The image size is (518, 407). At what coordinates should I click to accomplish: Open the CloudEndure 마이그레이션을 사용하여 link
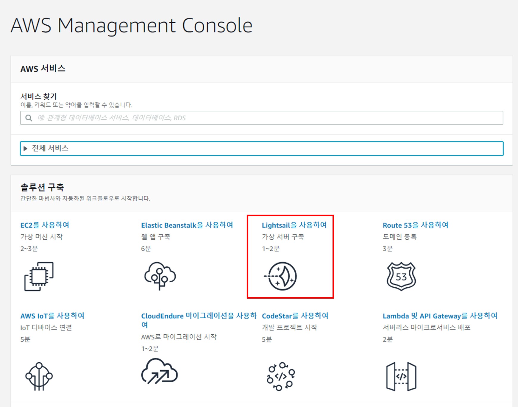click(x=199, y=320)
